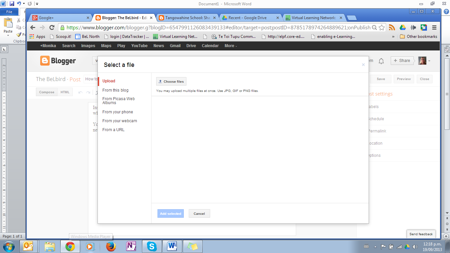Expand the hidden bookmarks chevron
Viewport: 450px width, 253px height.
pyautogui.click(x=393, y=37)
